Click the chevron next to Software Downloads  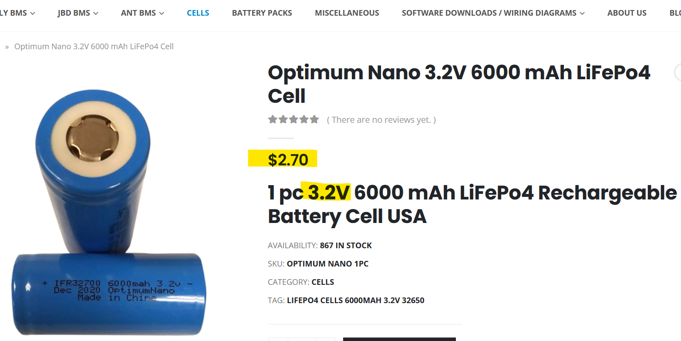[x=582, y=14]
